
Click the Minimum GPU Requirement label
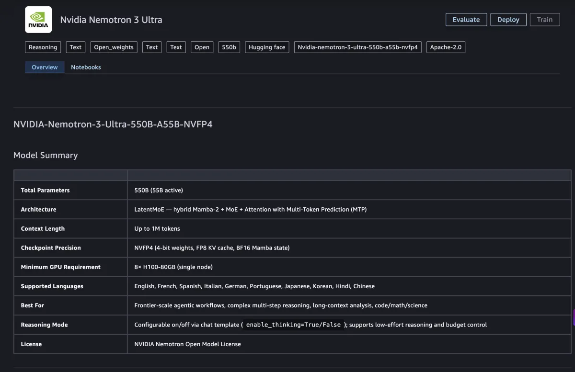pyautogui.click(x=61, y=267)
